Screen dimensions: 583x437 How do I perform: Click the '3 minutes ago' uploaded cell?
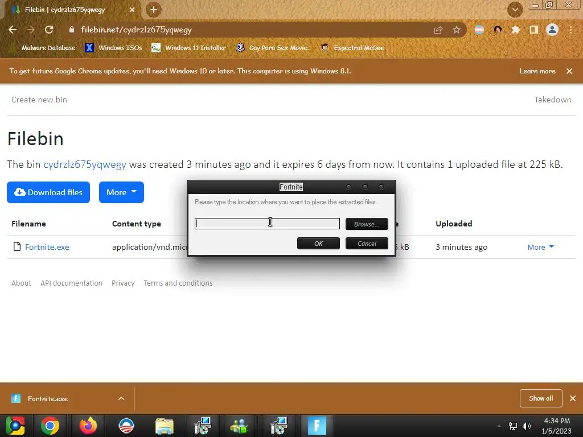[x=461, y=247]
